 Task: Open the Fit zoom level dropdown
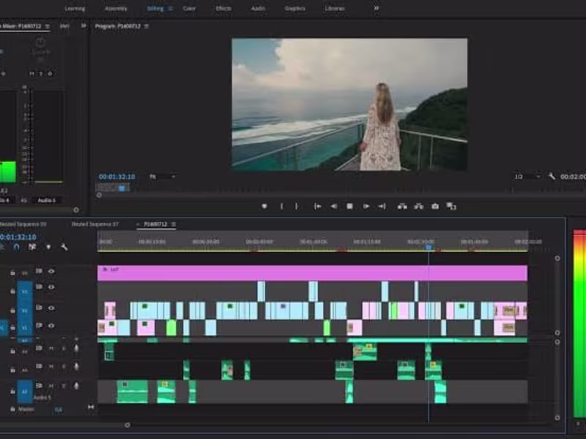tap(162, 176)
